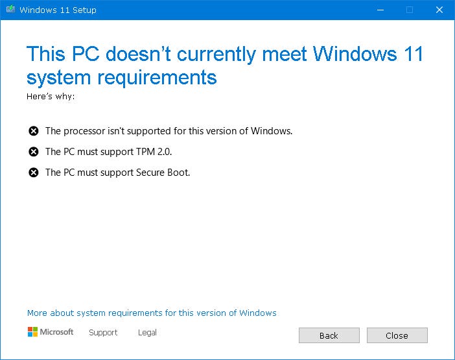Select the Secure Boot requirement text
The image size is (455, 360).
point(117,173)
